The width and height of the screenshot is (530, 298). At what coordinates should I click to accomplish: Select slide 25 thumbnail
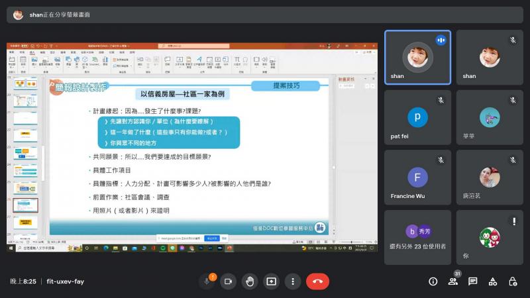(25, 188)
